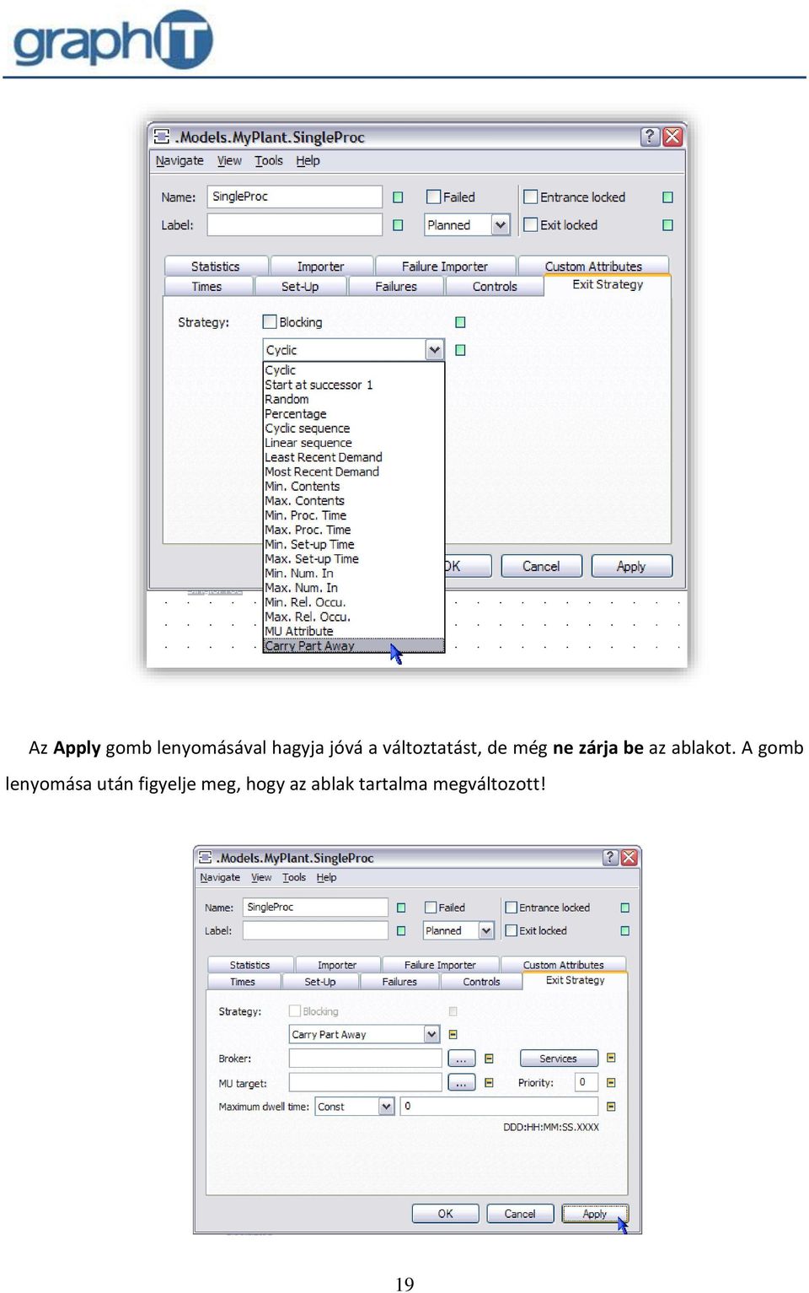Viewport: 809px width, 1293px height.
Task: Toggle the green square beside the Cyclic dropdown
Action: point(460,350)
